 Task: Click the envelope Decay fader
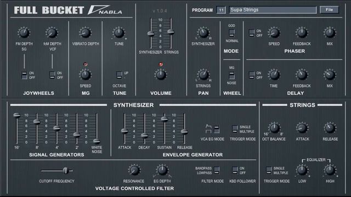[x=144, y=135]
